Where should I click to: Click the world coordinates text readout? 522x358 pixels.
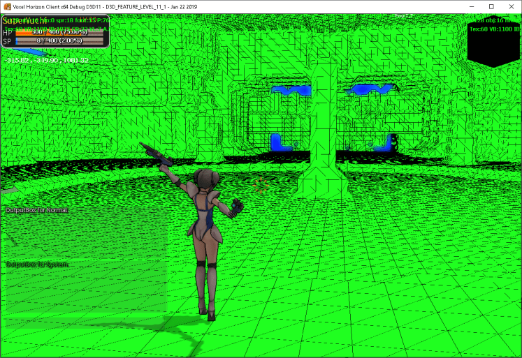tap(47, 61)
